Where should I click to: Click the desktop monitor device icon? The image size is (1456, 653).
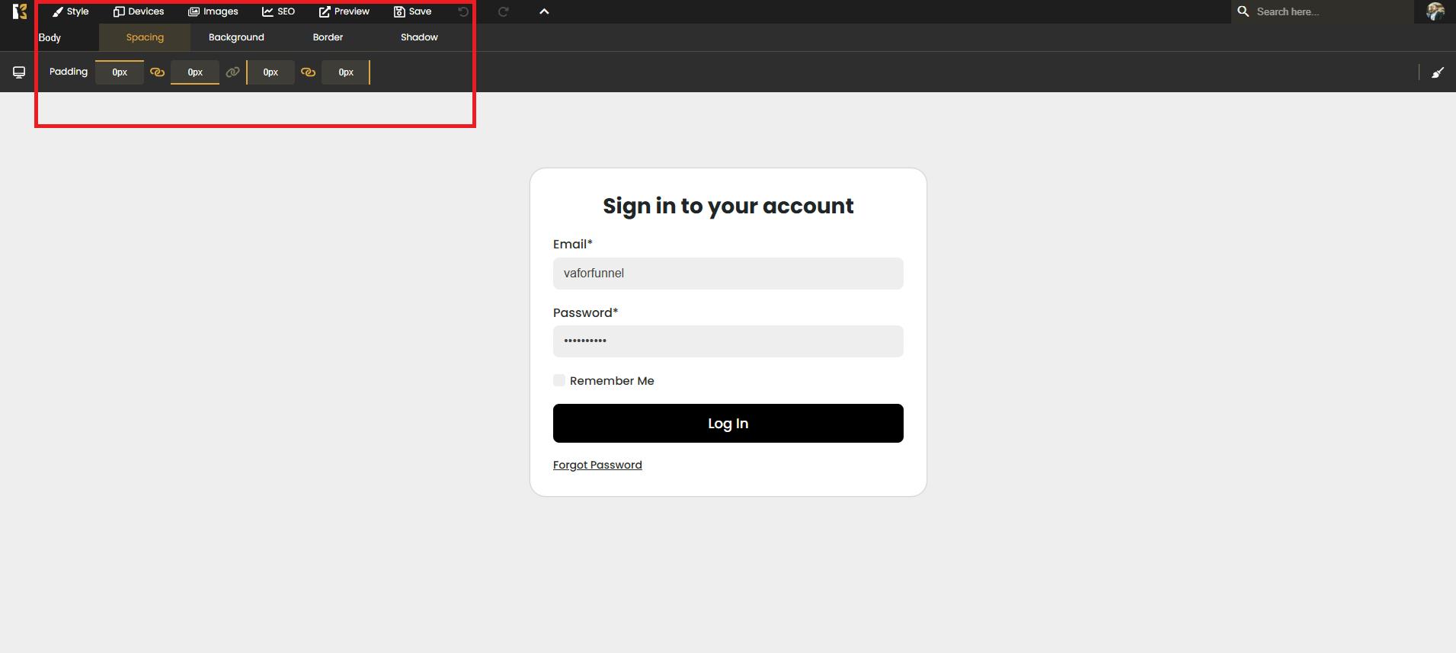tap(19, 72)
